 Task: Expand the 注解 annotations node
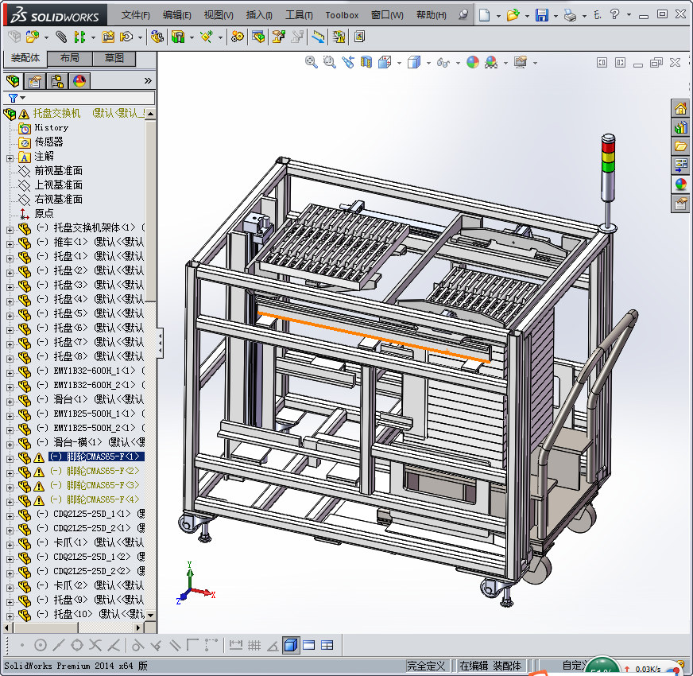point(10,157)
